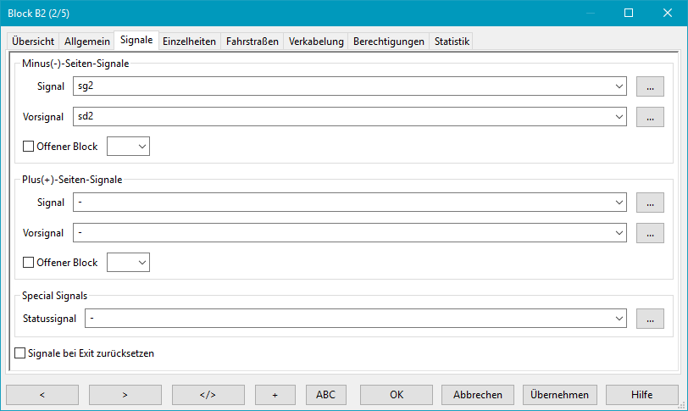Toggle 'Signale bei Exit zurücksetzen' checkbox
The height and width of the screenshot is (411, 688).
point(21,353)
